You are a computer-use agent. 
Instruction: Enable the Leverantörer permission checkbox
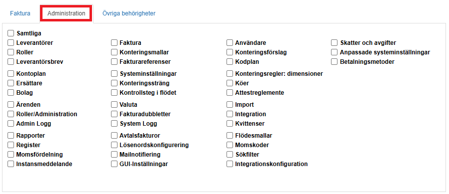[x=11, y=43]
